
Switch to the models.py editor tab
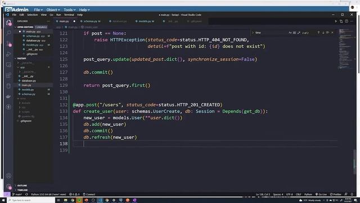[x=146, y=21]
